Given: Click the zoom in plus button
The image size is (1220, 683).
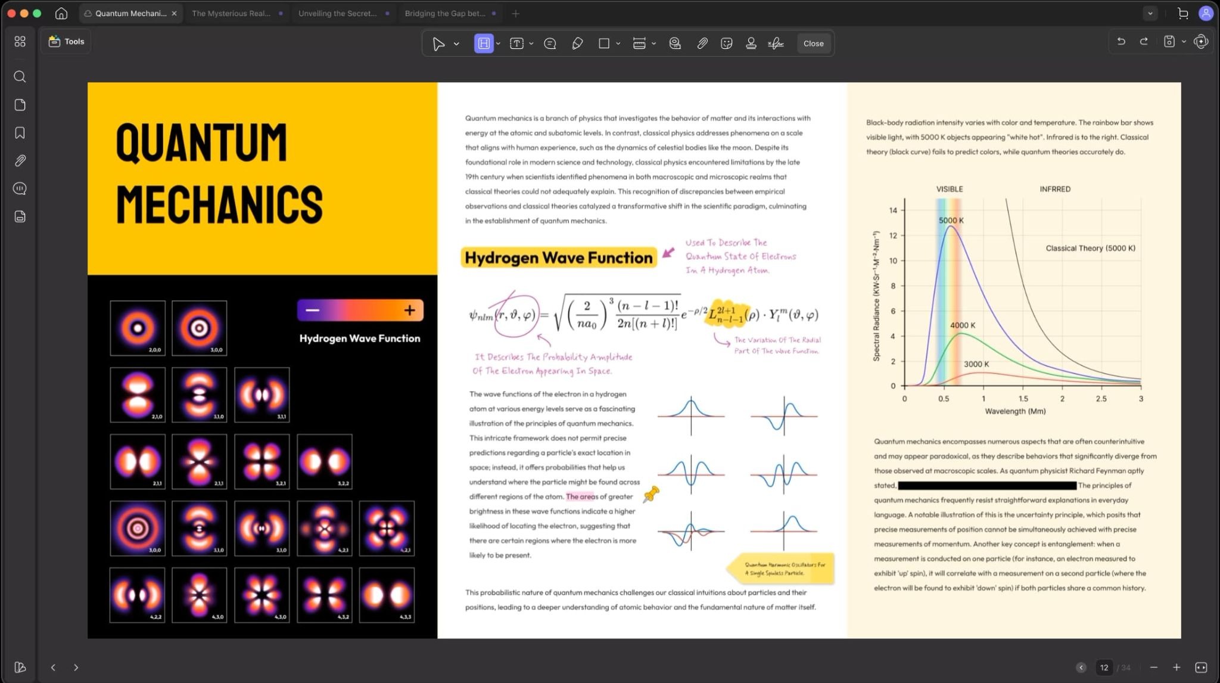Looking at the screenshot, I should coord(1177,668).
